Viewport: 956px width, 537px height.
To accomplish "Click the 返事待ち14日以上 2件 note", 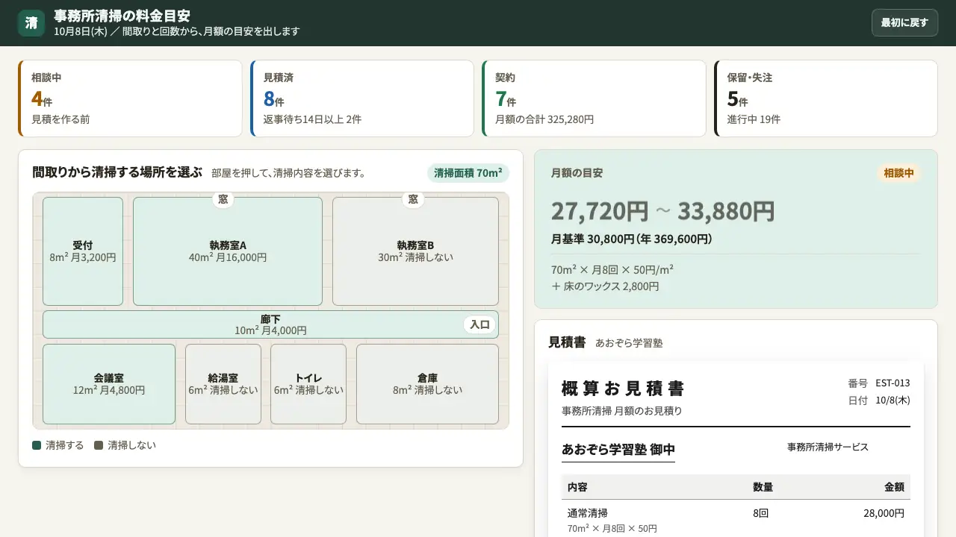I will 312,119.
